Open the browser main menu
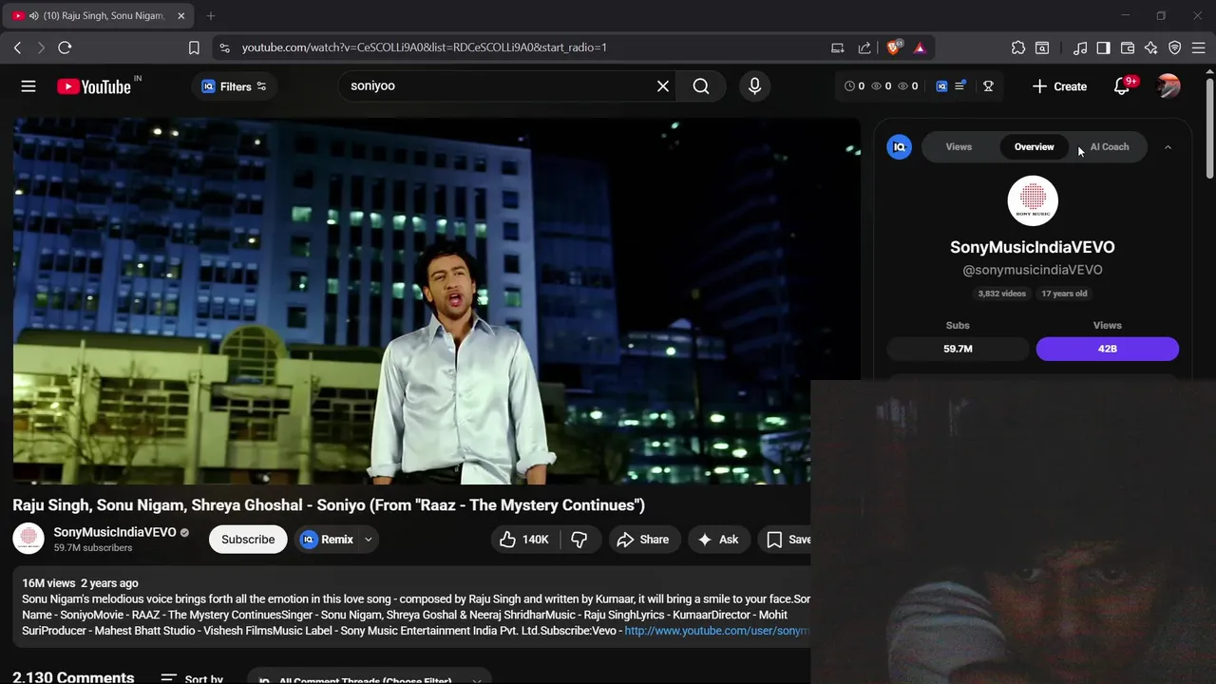 pyautogui.click(x=1199, y=47)
